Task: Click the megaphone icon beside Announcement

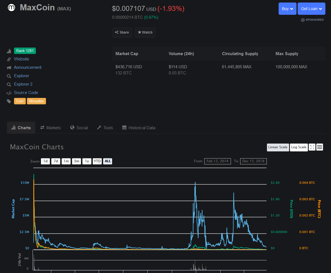Action: coord(9,68)
